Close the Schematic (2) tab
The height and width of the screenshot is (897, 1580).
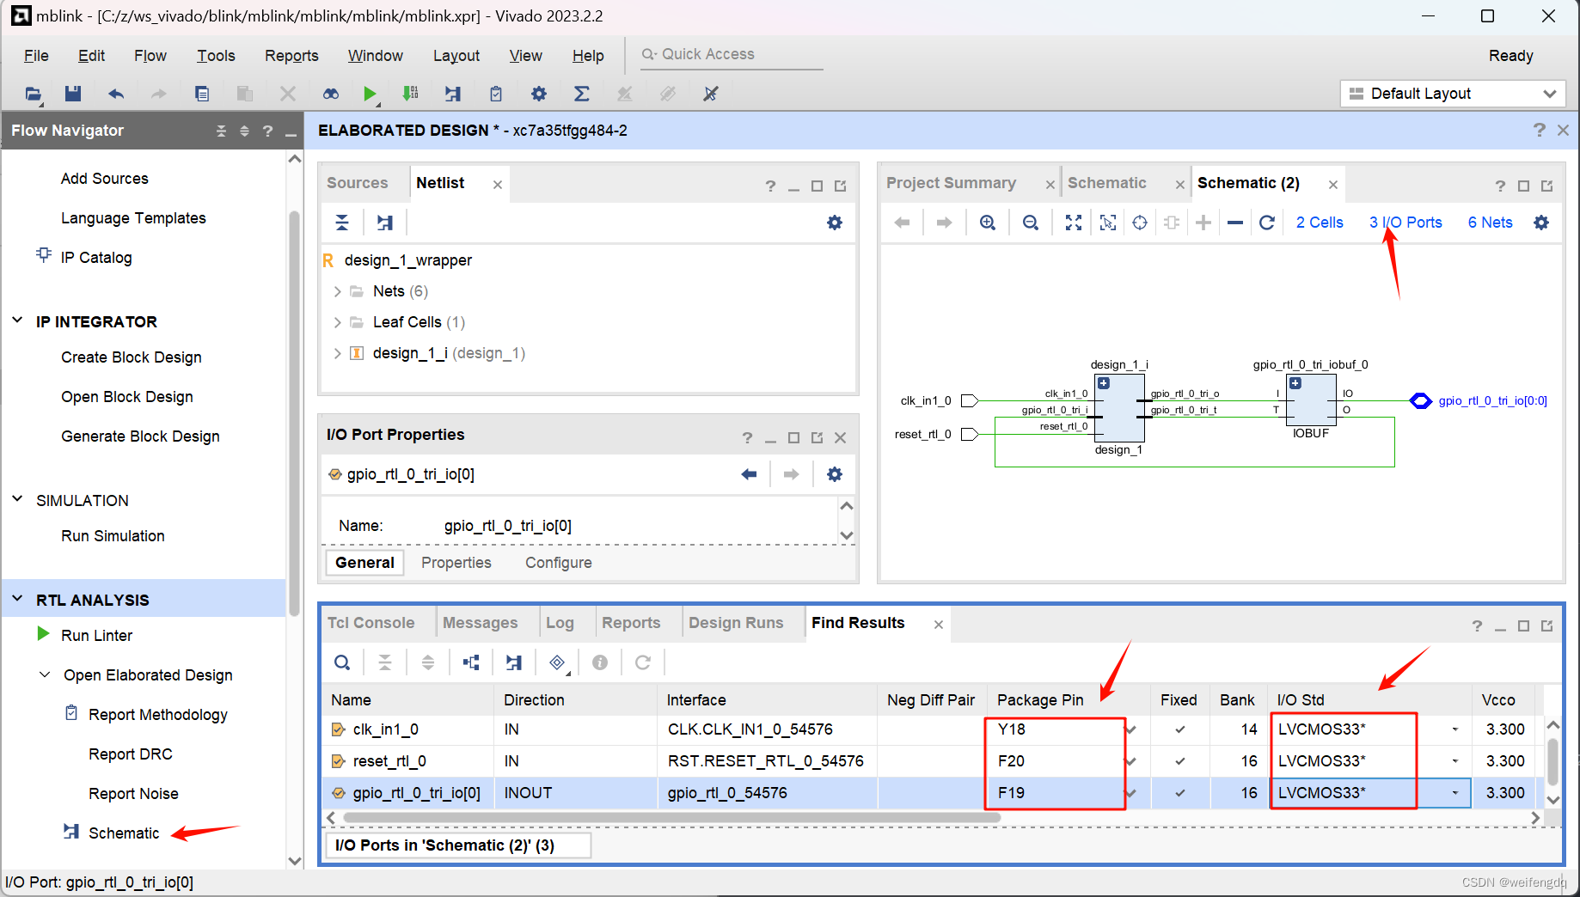pos(1332,185)
